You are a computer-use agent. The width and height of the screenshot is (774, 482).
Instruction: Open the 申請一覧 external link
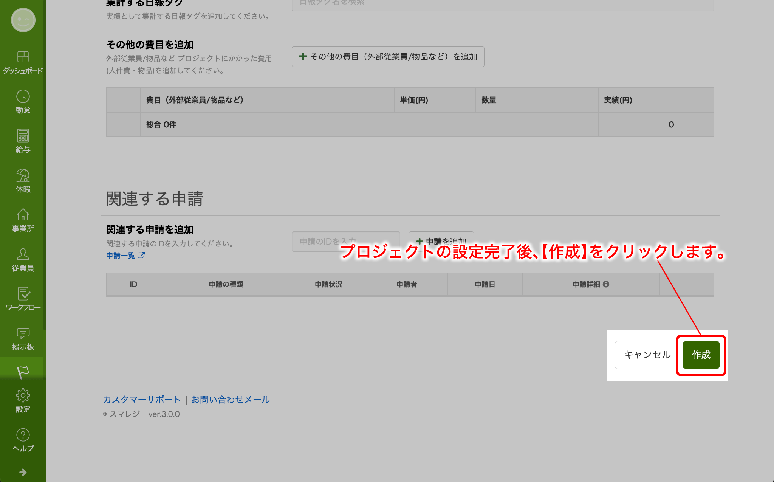125,256
